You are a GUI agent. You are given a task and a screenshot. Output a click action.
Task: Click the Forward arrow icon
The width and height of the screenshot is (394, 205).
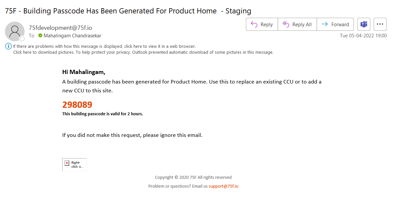[x=325, y=24]
